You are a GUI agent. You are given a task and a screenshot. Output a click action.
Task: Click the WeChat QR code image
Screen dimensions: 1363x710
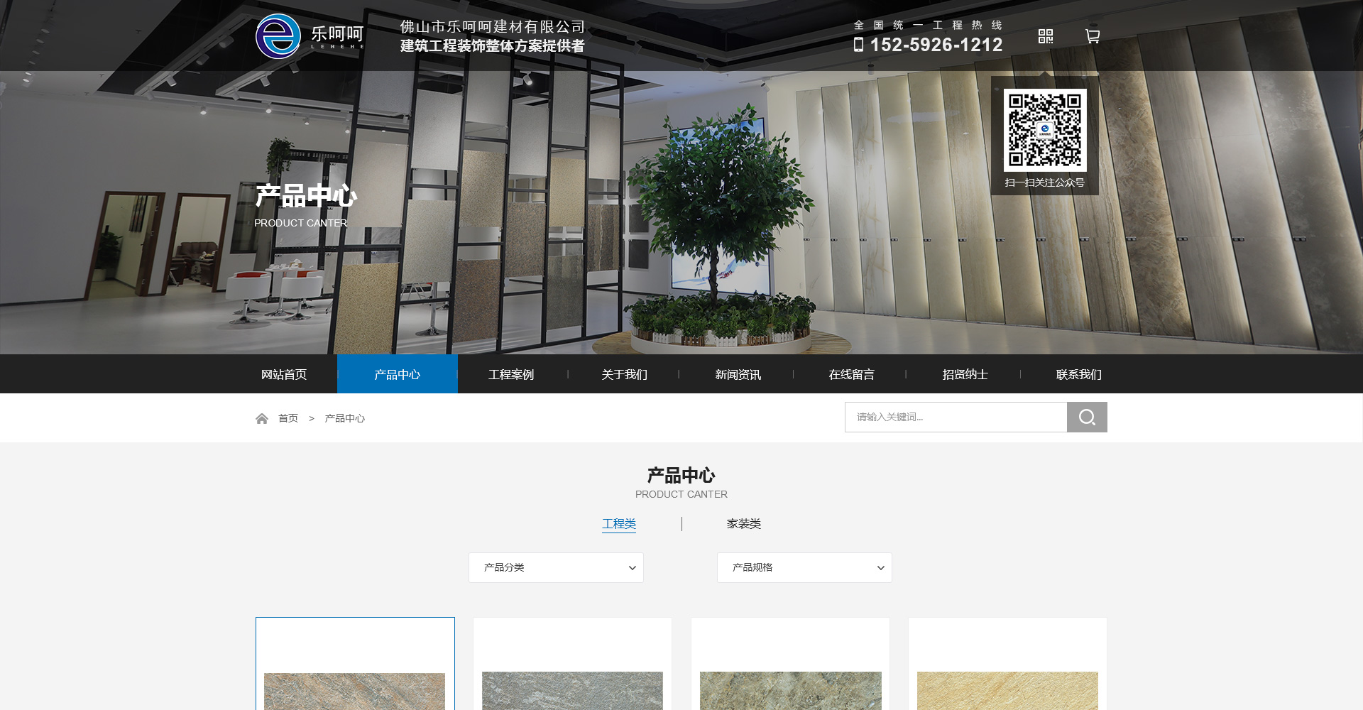click(1044, 130)
